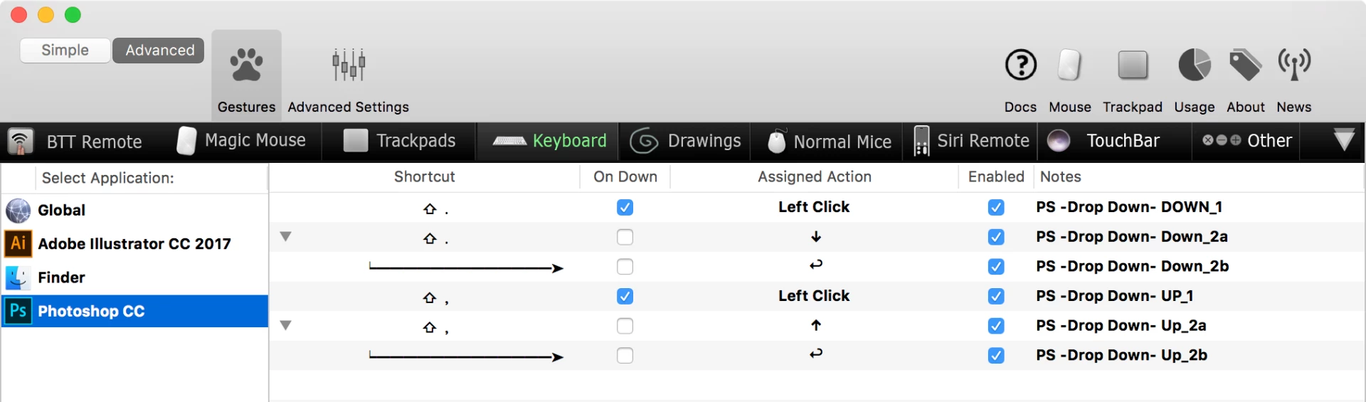The height and width of the screenshot is (402, 1366).
Task: Check On Down for Drop Down Down_2a
Action: pos(625,237)
